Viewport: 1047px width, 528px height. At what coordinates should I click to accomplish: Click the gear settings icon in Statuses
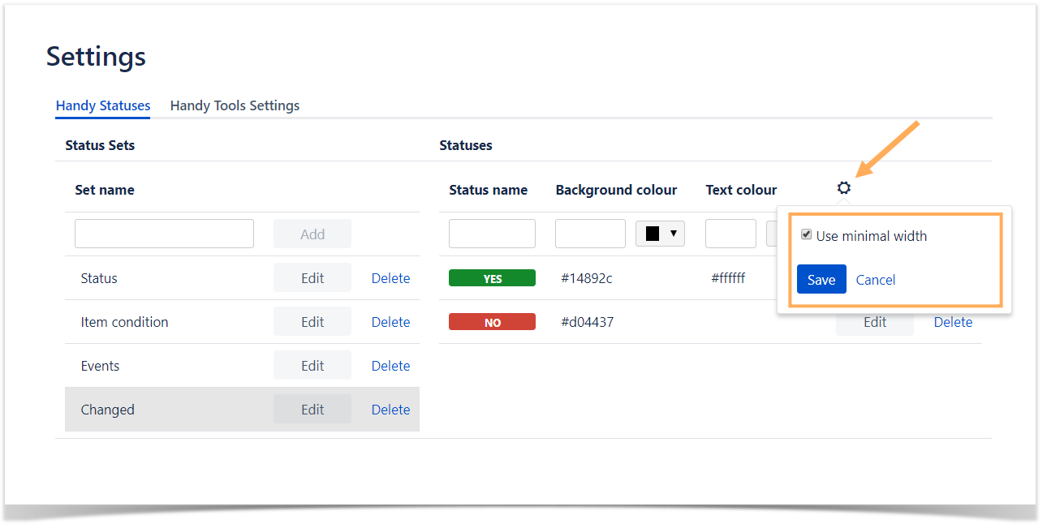click(844, 188)
